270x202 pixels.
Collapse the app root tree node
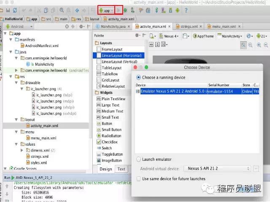(5, 33)
